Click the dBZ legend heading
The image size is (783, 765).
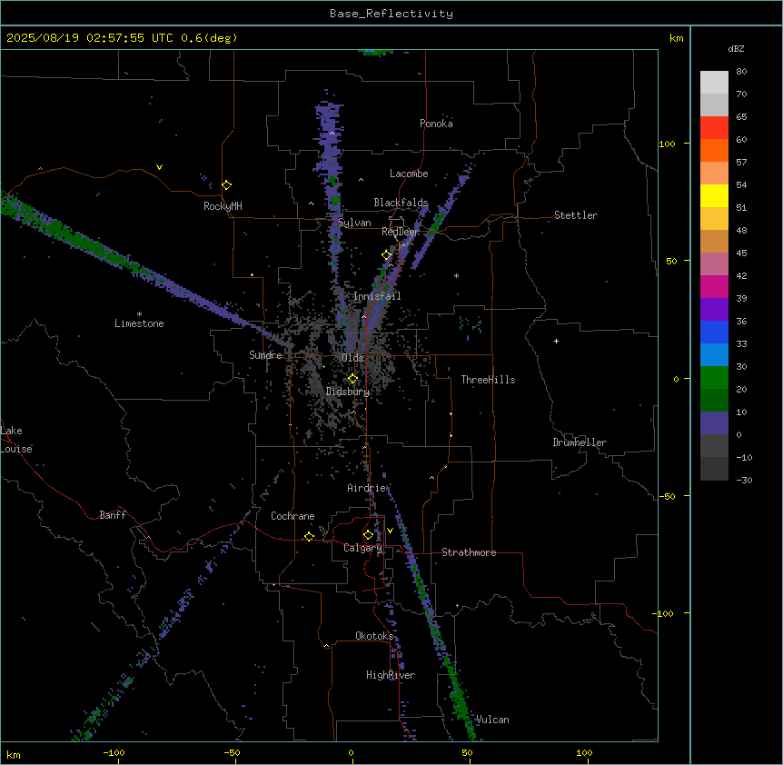736,48
